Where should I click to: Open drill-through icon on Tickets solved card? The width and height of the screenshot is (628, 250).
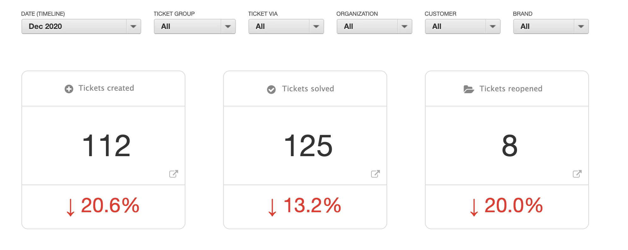(375, 174)
